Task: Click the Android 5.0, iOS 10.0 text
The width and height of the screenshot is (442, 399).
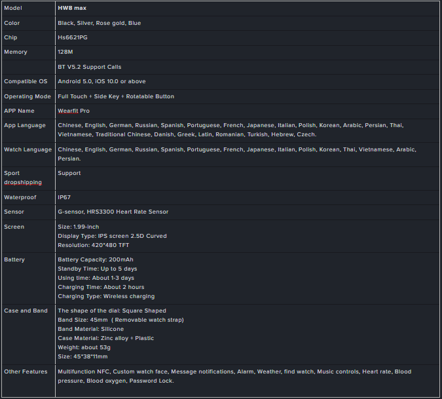Action: (x=101, y=81)
